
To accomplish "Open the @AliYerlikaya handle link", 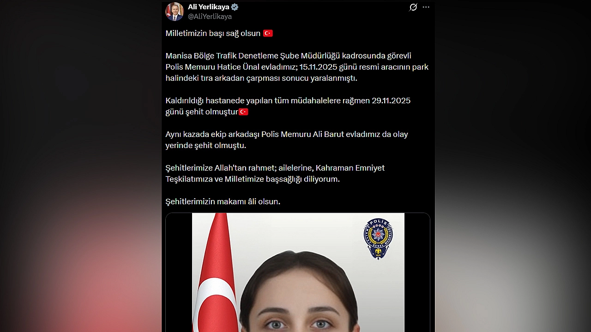I will 210,17.
